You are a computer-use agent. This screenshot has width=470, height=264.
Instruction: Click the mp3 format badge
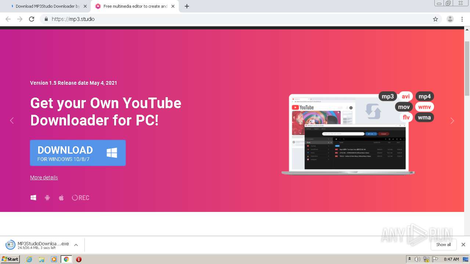[388, 96]
